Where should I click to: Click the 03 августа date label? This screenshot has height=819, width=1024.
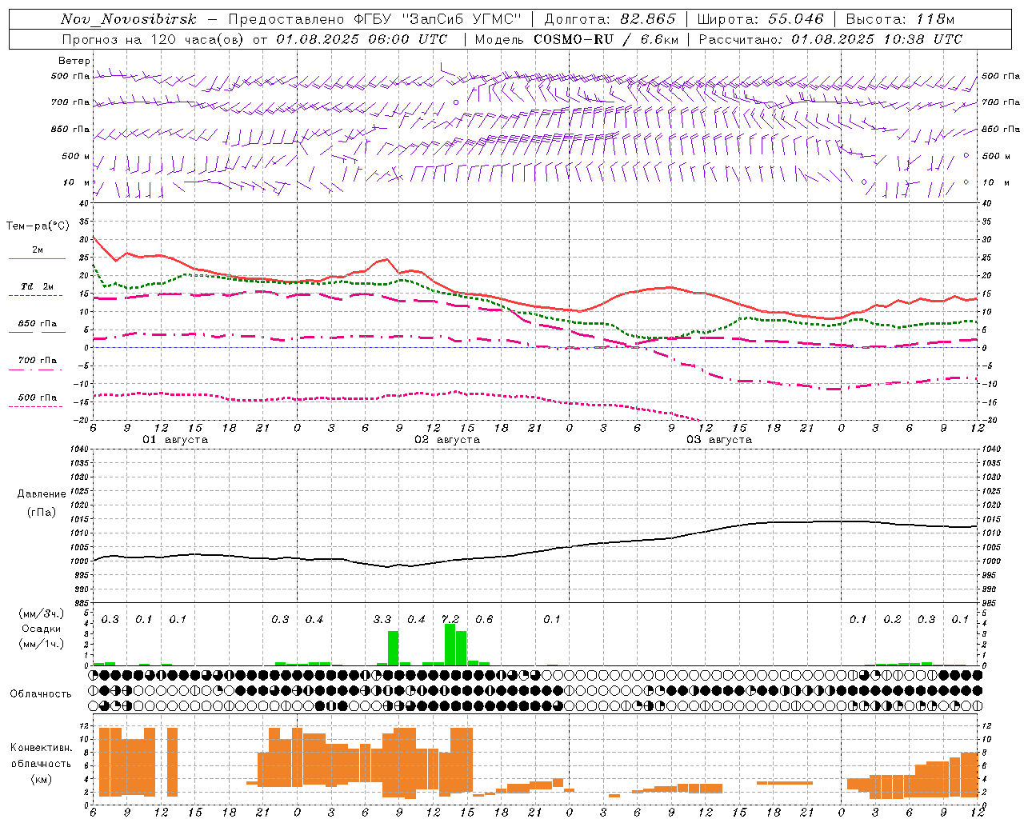[x=719, y=440]
